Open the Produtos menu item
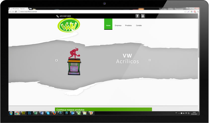Screen dimensions: 209x123 click(x=128, y=25)
